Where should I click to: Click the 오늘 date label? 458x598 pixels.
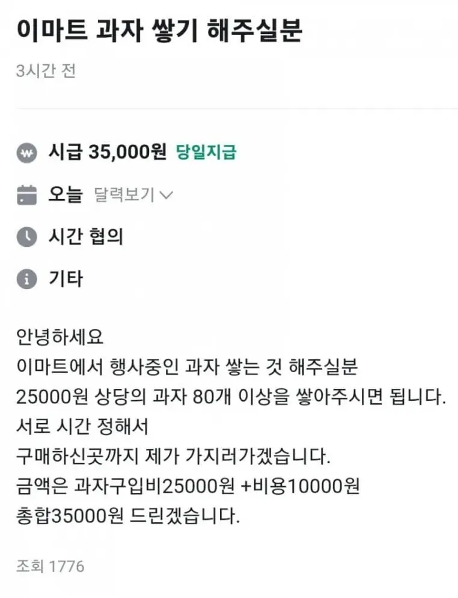coord(65,195)
